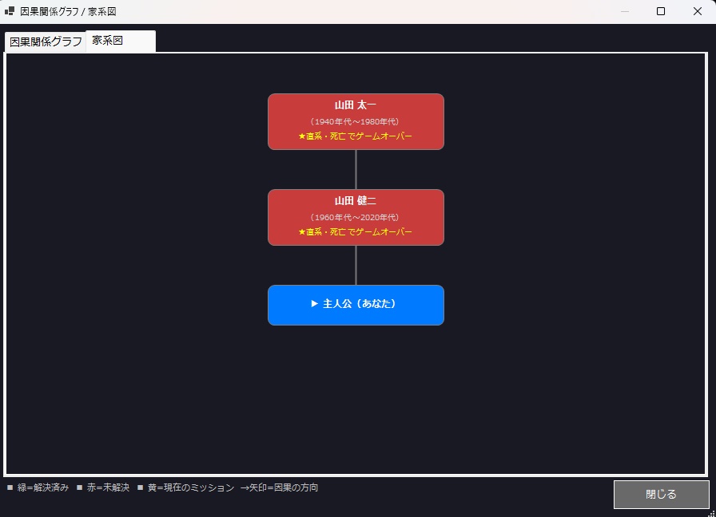The height and width of the screenshot is (517, 716).
Task: Click the 赤=未解決 legend text
Action: pyautogui.click(x=108, y=487)
